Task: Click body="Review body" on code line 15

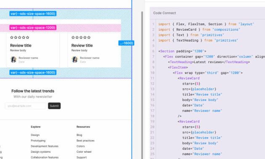Action: coord(200,100)
